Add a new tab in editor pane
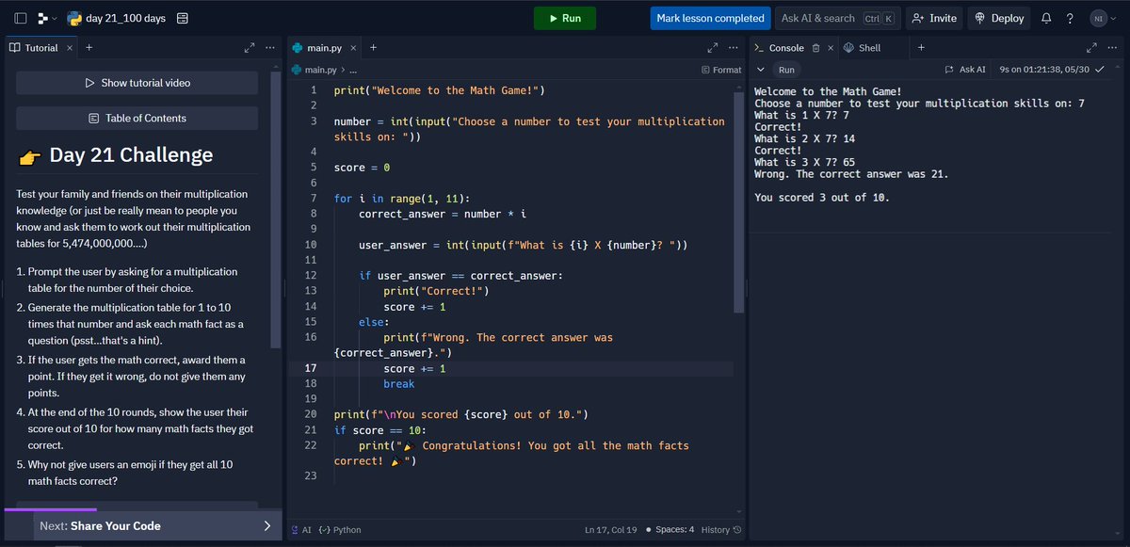This screenshot has height=547, width=1130. [x=373, y=47]
